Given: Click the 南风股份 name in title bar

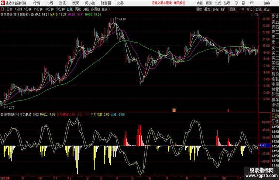Looking at the screenshot, I should [179, 3].
